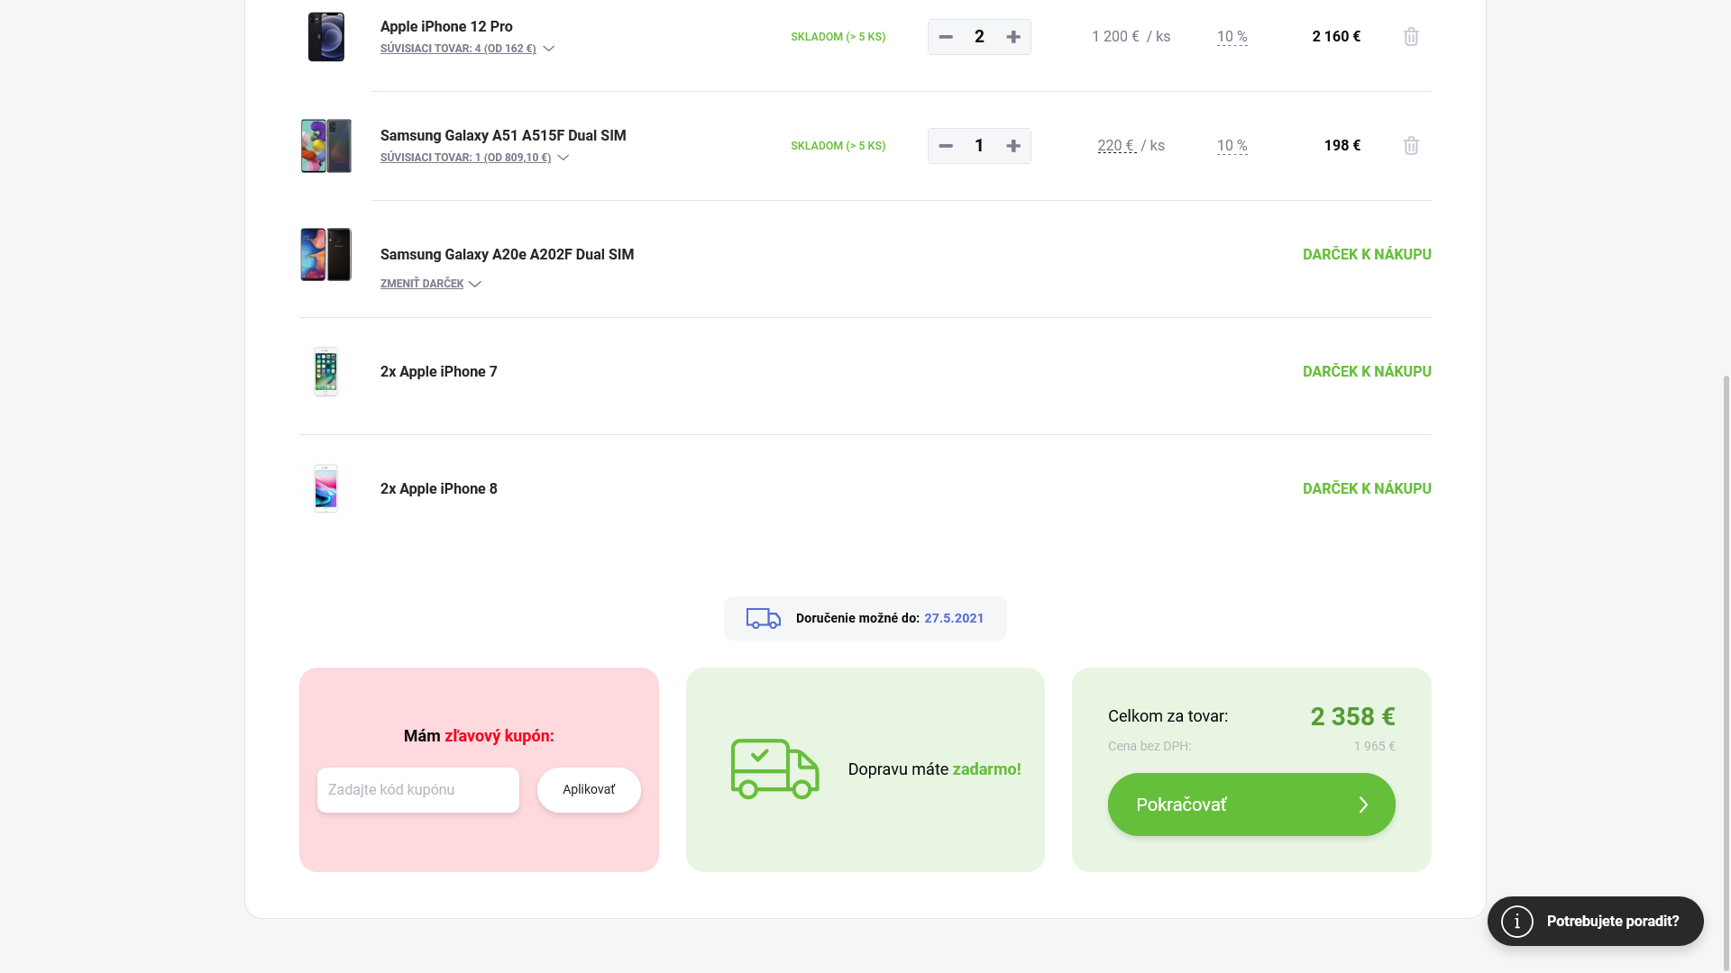Image resolution: width=1731 pixels, height=973 pixels.
Task: Remove Samsung Galaxy A51 with trash icon
Action: pos(1411,146)
